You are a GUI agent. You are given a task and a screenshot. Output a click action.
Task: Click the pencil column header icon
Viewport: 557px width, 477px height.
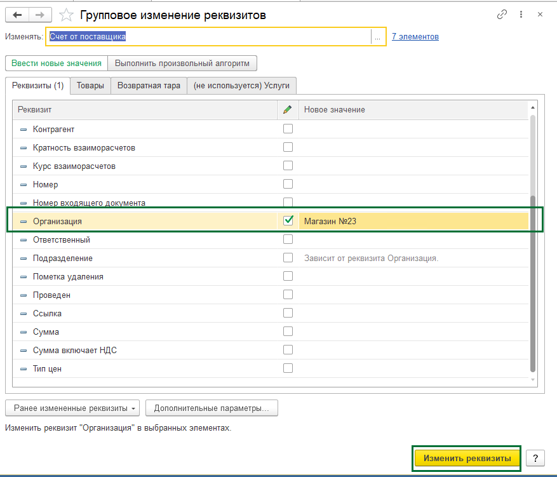287,109
